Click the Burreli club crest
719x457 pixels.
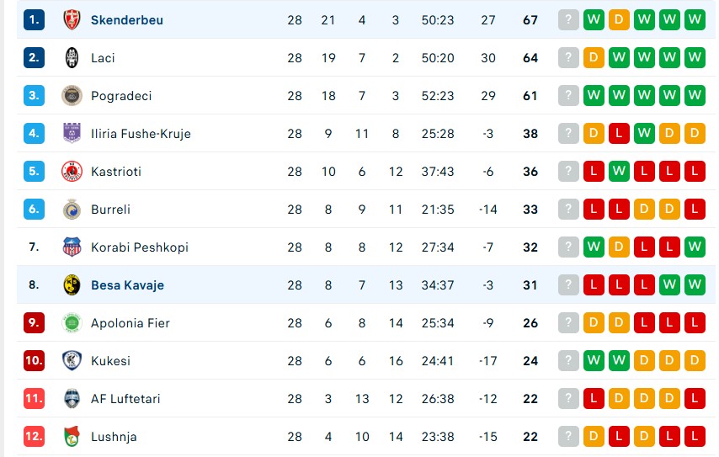coord(72,210)
